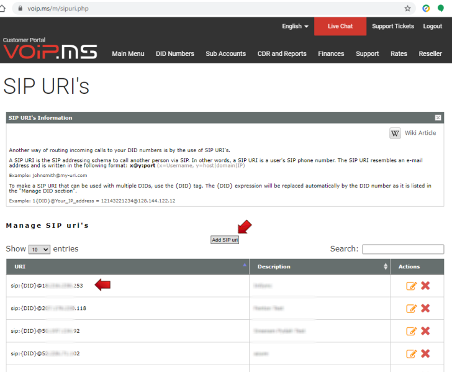Image resolution: width=452 pixels, height=372 pixels.
Task: Open the Reseller menu
Action: pyautogui.click(x=430, y=53)
